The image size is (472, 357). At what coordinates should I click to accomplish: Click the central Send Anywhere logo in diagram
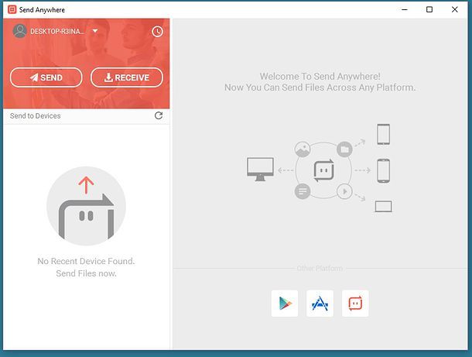[x=324, y=170]
